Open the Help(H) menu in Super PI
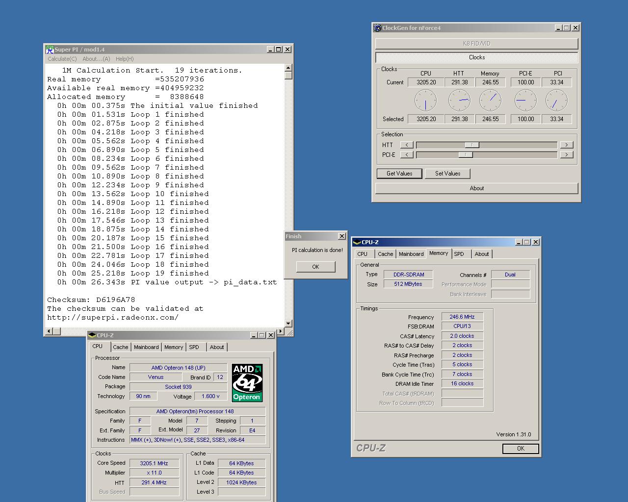Screen dimensions: 628x502 [x=125, y=59]
